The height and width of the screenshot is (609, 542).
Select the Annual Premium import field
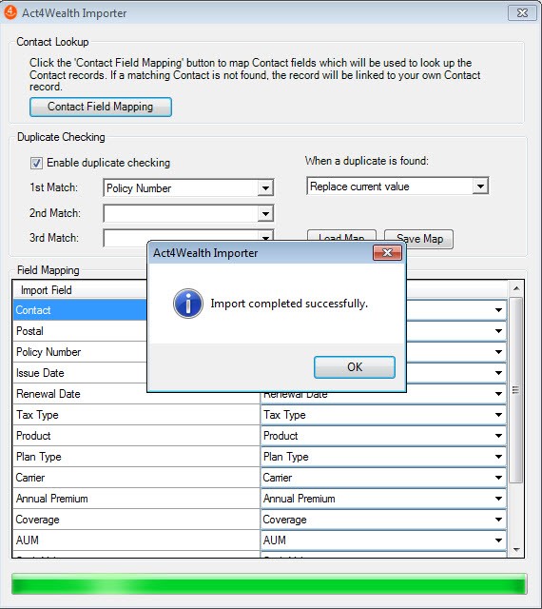coord(136,499)
